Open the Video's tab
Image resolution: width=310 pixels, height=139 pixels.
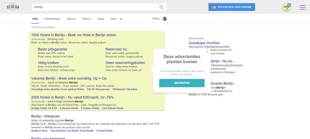point(86,19)
